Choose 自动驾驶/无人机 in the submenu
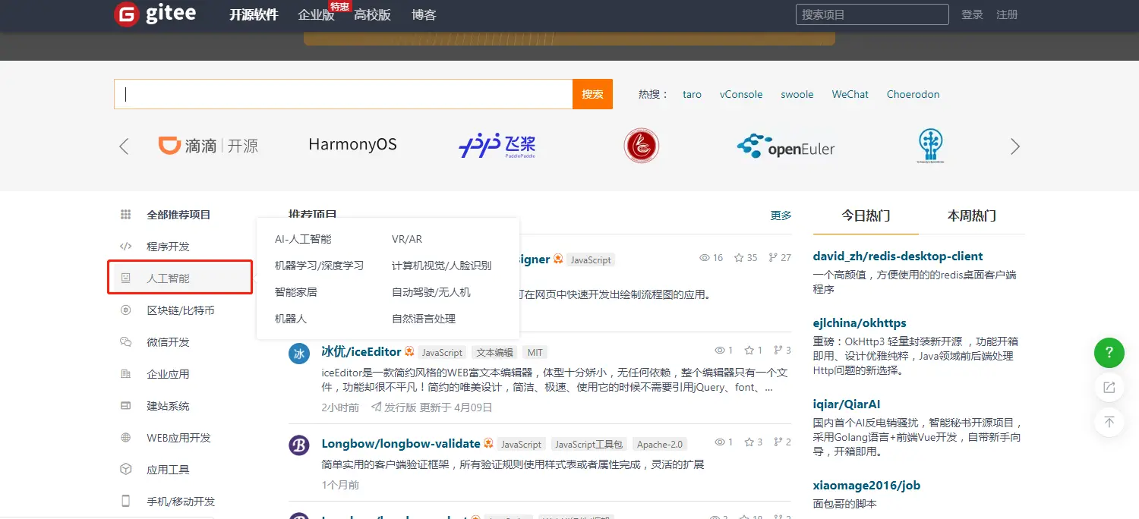This screenshot has height=519, width=1139. coord(431,292)
